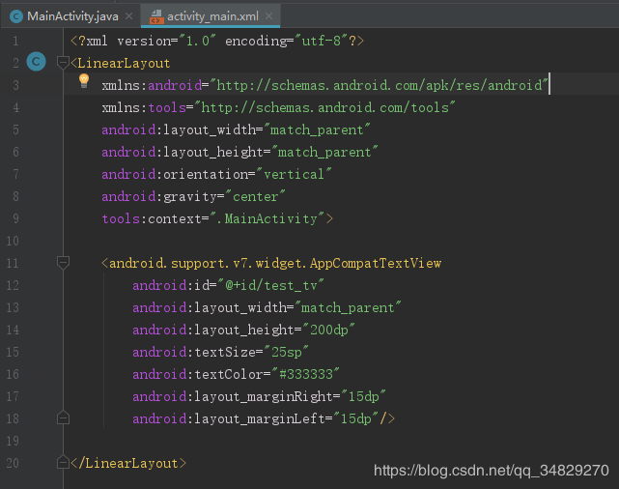
Task: Click the xmlns:tools URL on line 4
Action: pos(324,107)
